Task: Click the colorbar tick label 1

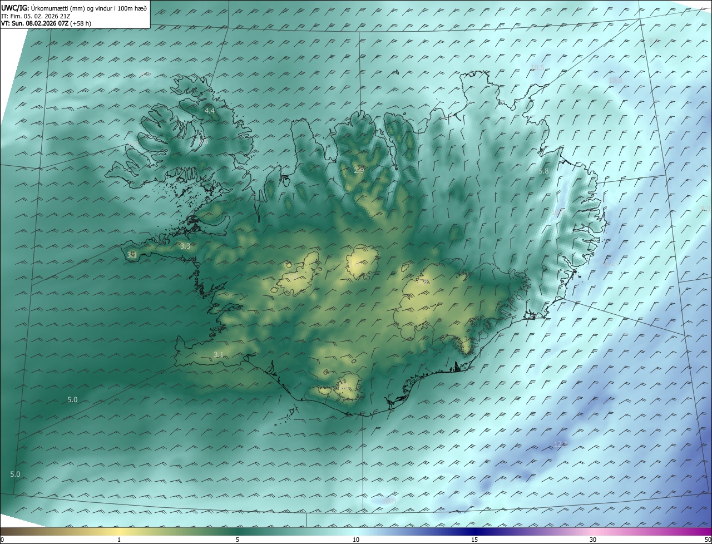Action: pos(119,540)
